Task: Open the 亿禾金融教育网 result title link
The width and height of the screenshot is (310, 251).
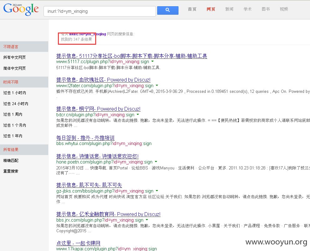Action: click(x=108, y=214)
